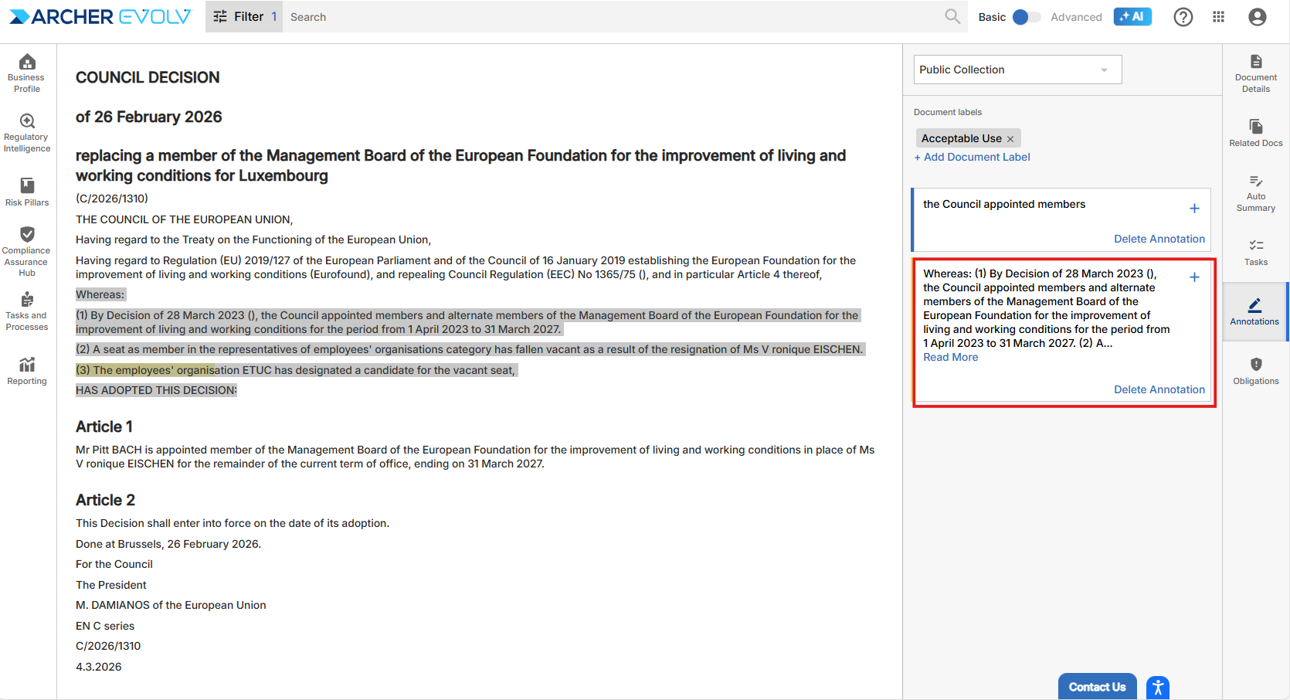Switch to the Tasks panel tab
Screen dimensions: 1290x700
tap(1255, 252)
